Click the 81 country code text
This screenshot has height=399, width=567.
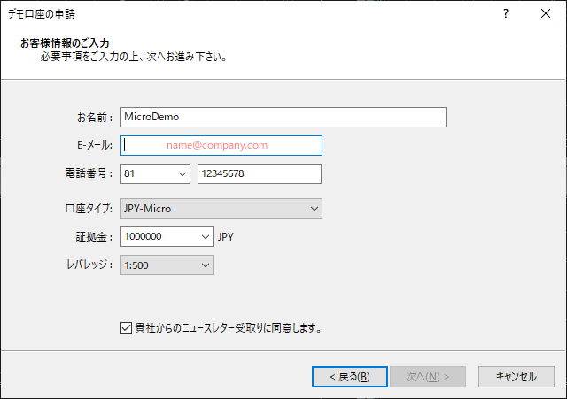pyautogui.click(x=129, y=173)
